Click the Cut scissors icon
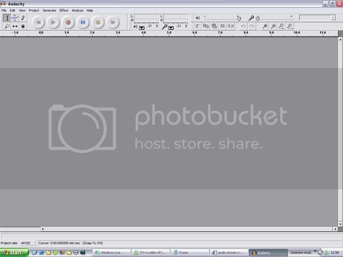This screenshot has width=343, height=257. tap(197, 26)
